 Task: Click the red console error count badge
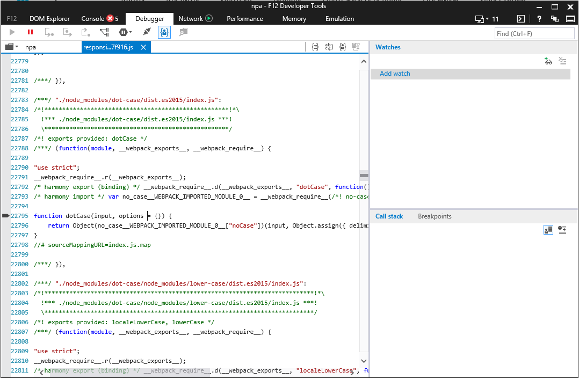click(110, 18)
